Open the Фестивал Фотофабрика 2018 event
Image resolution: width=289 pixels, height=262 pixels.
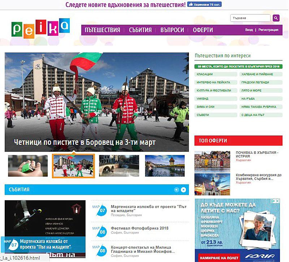coord(139,228)
